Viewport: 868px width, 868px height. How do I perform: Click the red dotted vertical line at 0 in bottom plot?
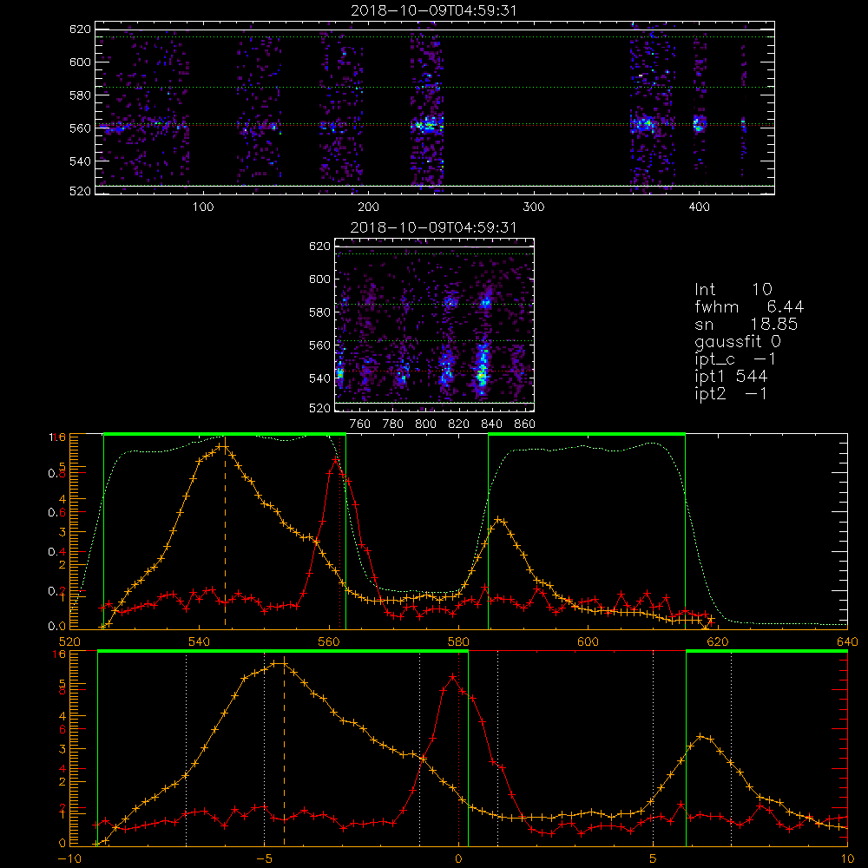click(x=459, y=747)
